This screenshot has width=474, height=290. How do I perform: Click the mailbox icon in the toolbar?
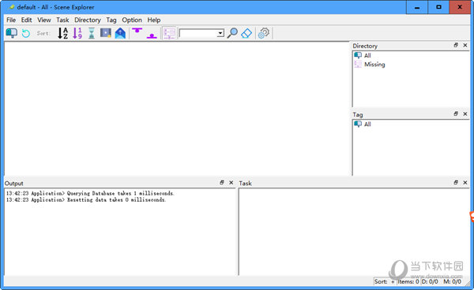pyautogui.click(x=12, y=33)
